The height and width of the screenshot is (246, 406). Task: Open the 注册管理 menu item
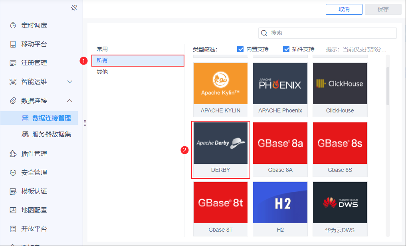click(x=34, y=63)
